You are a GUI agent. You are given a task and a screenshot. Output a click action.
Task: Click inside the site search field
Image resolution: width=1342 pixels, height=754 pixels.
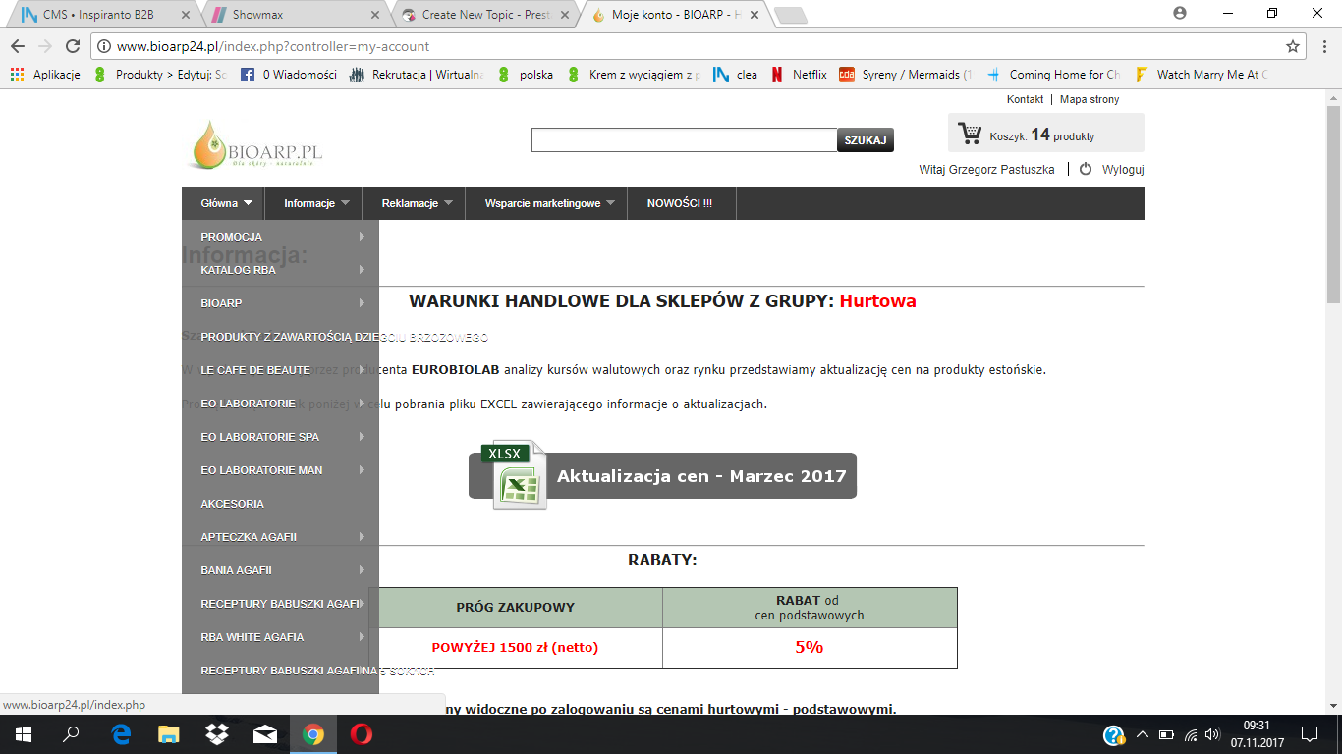[x=684, y=140]
